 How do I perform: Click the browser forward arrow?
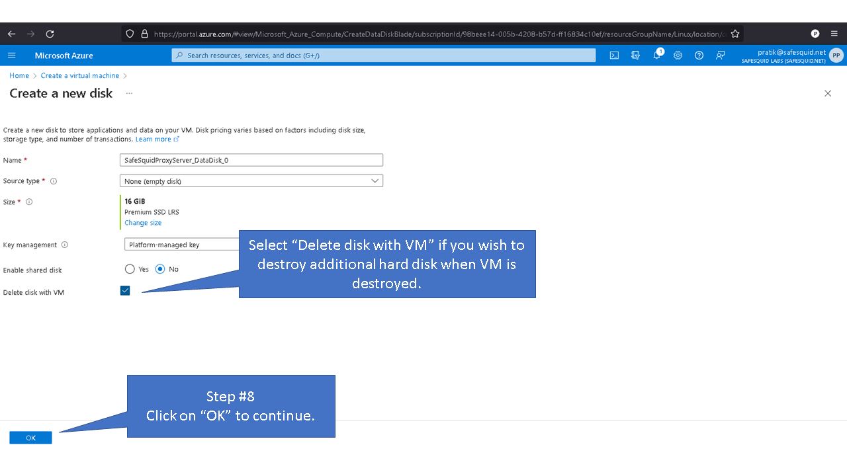point(30,34)
